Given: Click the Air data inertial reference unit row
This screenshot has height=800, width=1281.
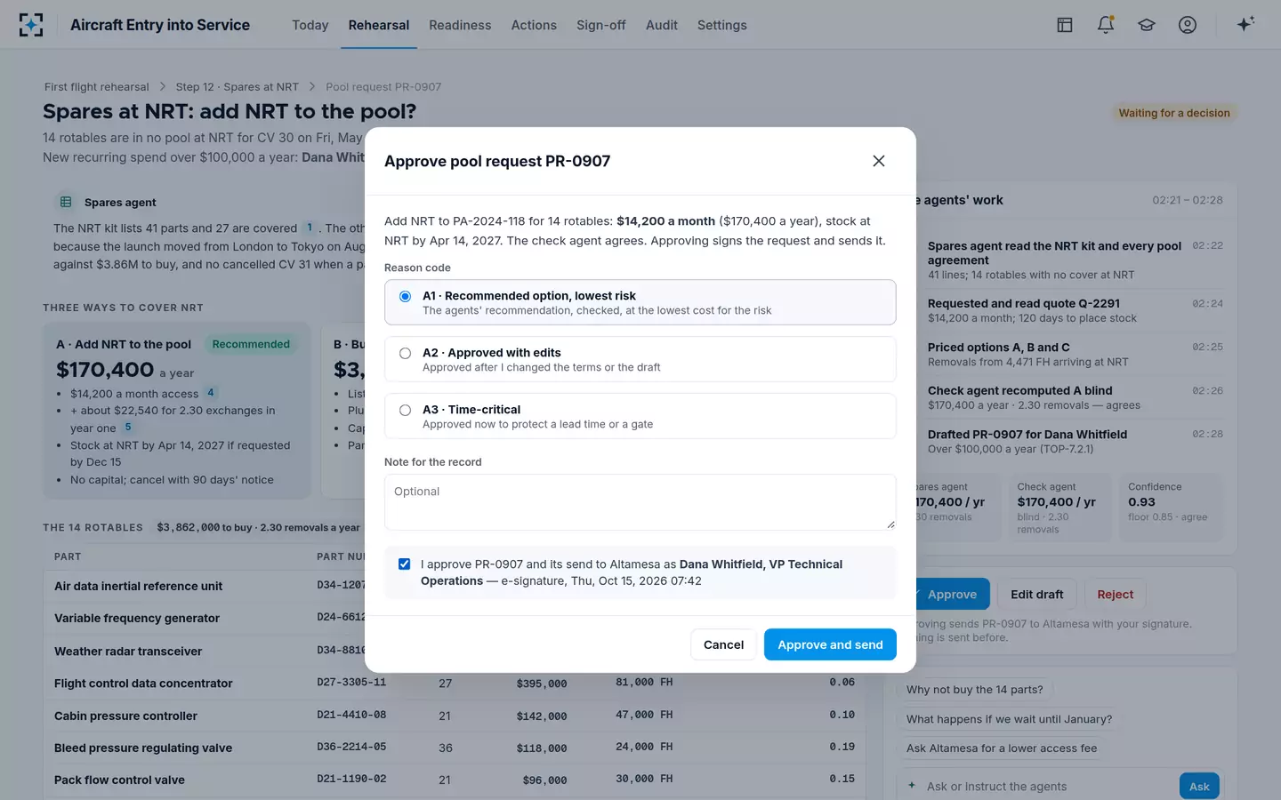Looking at the screenshot, I should point(205,586).
